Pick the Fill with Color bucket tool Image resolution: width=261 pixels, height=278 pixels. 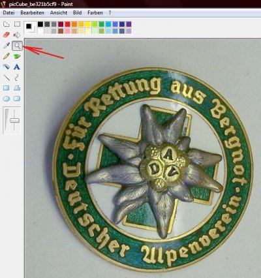[17, 35]
